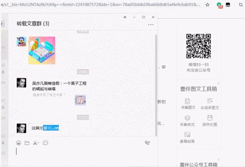Image resolution: width=245 pixels, height=167 pixels.
Task: Click the crop extension icon in browser toolbar
Action: tap(241, 5)
